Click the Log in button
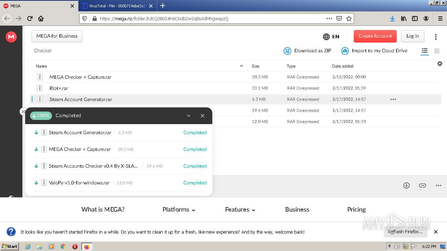The width and height of the screenshot is (447, 251). point(412,36)
